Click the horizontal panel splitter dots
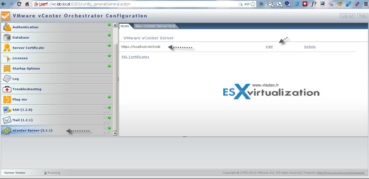The width and height of the screenshot is (369, 179). point(184,137)
